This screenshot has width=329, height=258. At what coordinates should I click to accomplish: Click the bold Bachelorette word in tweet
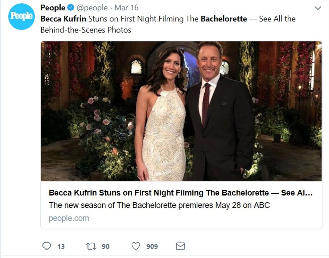224,19
